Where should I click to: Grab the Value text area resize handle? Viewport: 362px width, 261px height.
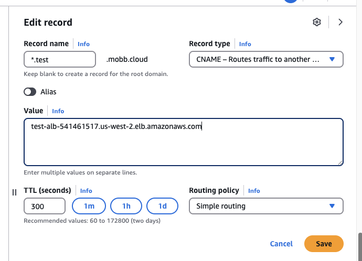pyautogui.click(x=340, y=162)
